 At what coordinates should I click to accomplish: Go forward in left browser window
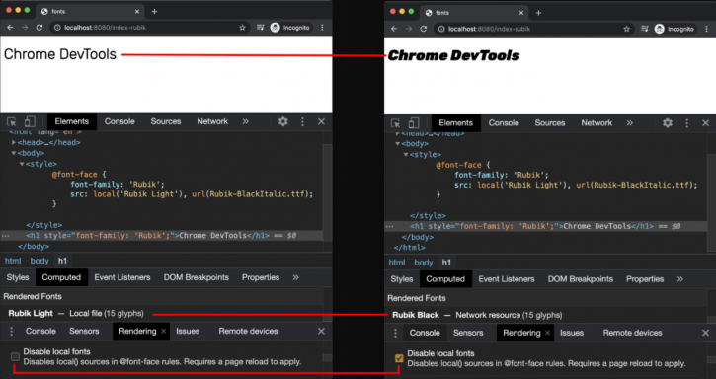25,28
